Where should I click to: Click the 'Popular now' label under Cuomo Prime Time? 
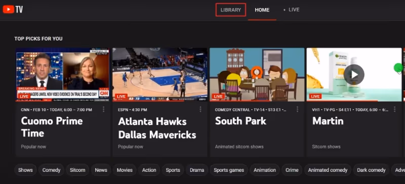pyautogui.click(x=33, y=147)
